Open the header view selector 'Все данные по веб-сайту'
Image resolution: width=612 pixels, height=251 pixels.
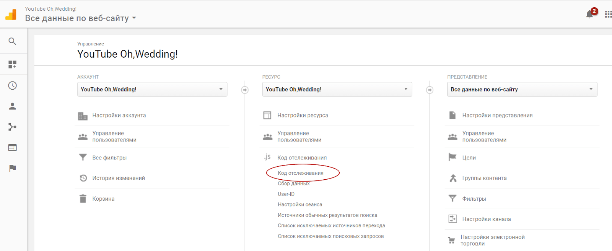point(80,18)
